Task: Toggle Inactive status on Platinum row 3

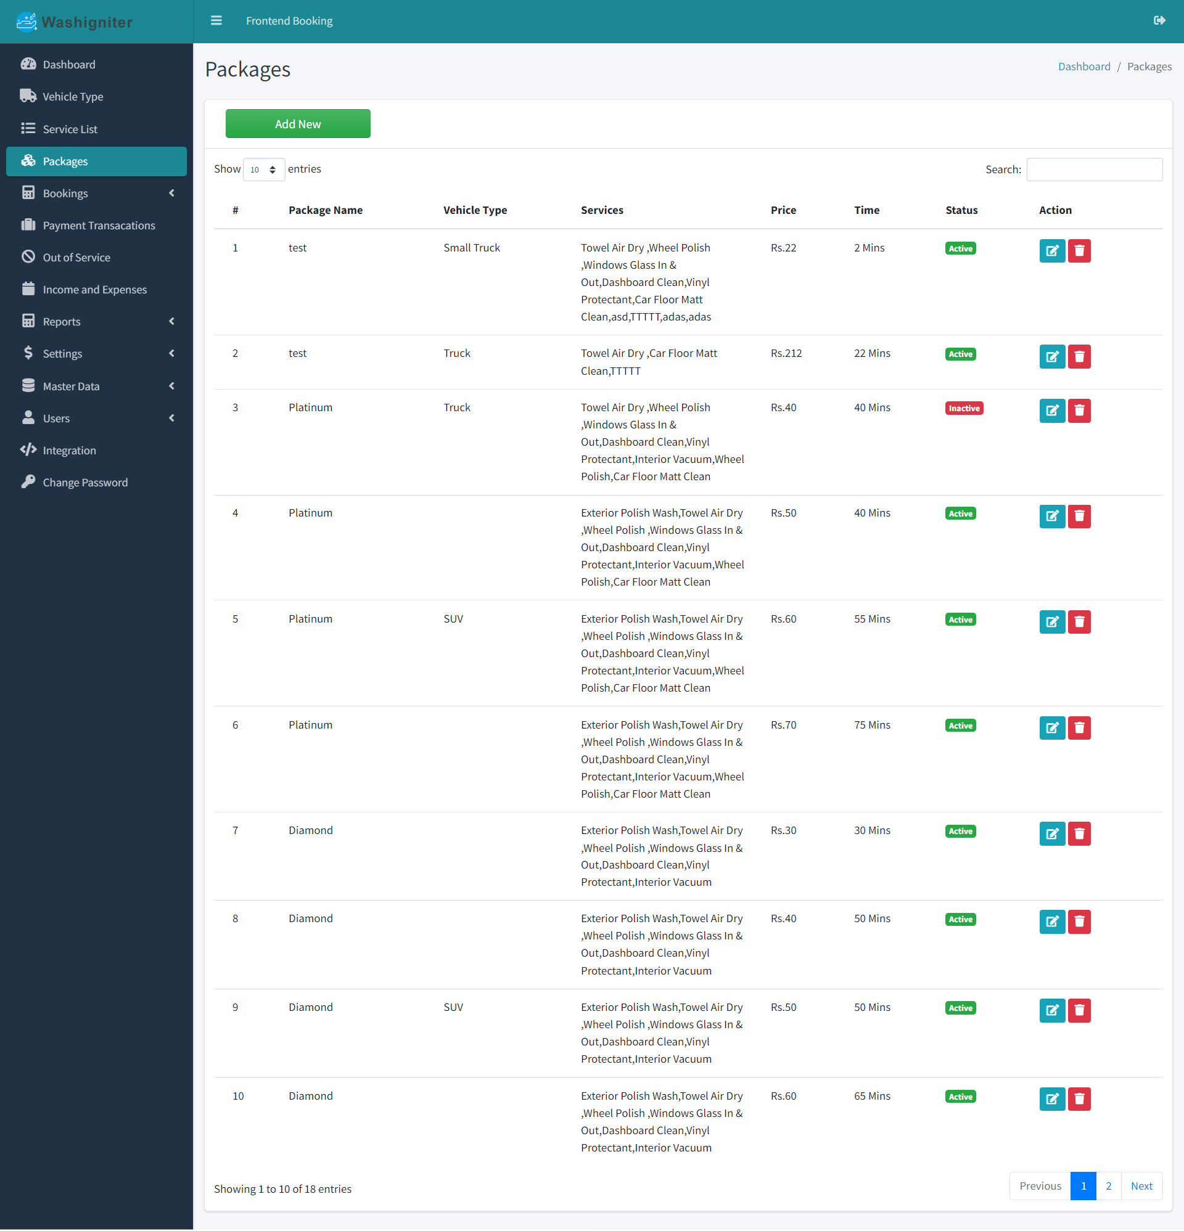Action: pyautogui.click(x=963, y=407)
